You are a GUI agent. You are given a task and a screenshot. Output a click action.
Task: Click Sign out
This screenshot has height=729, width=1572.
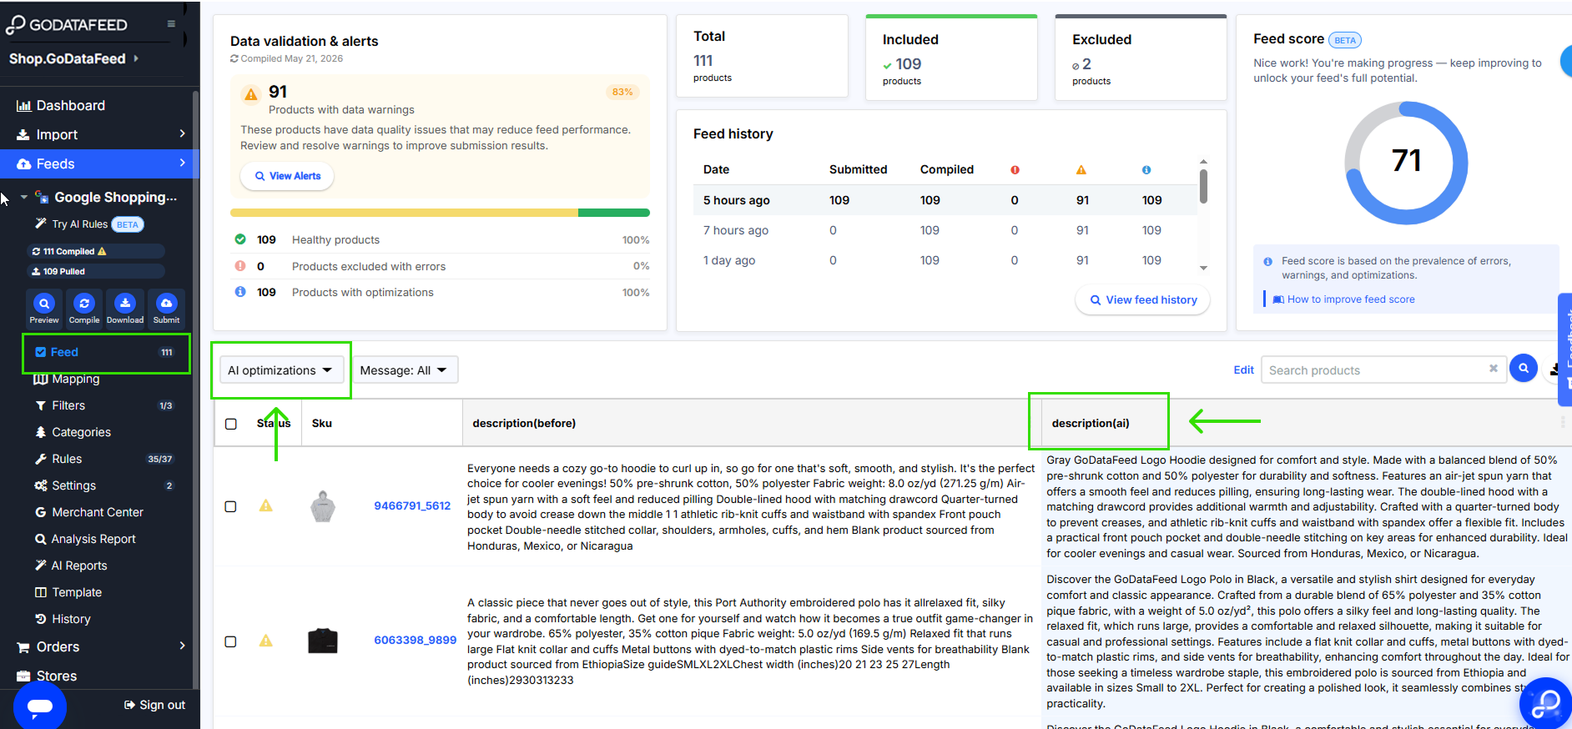[x=154, y=705]
